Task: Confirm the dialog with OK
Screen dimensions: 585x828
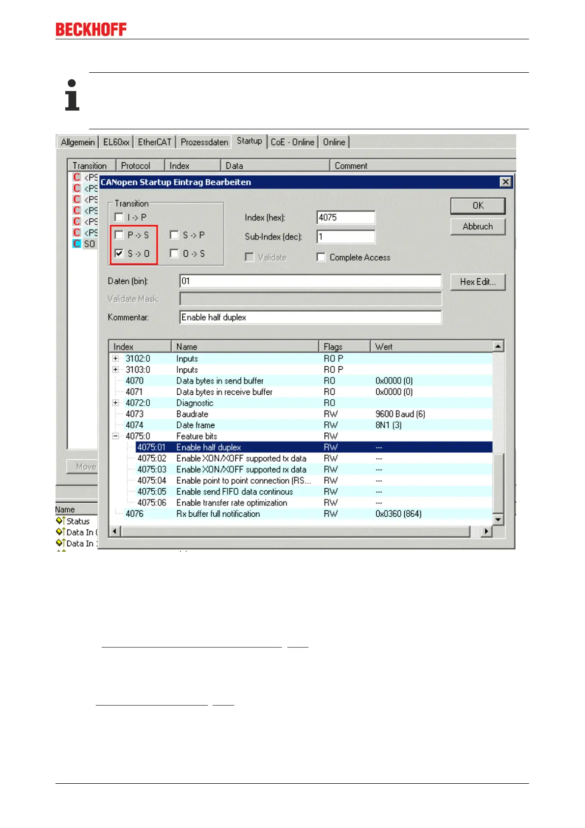Action: (478, 206)
